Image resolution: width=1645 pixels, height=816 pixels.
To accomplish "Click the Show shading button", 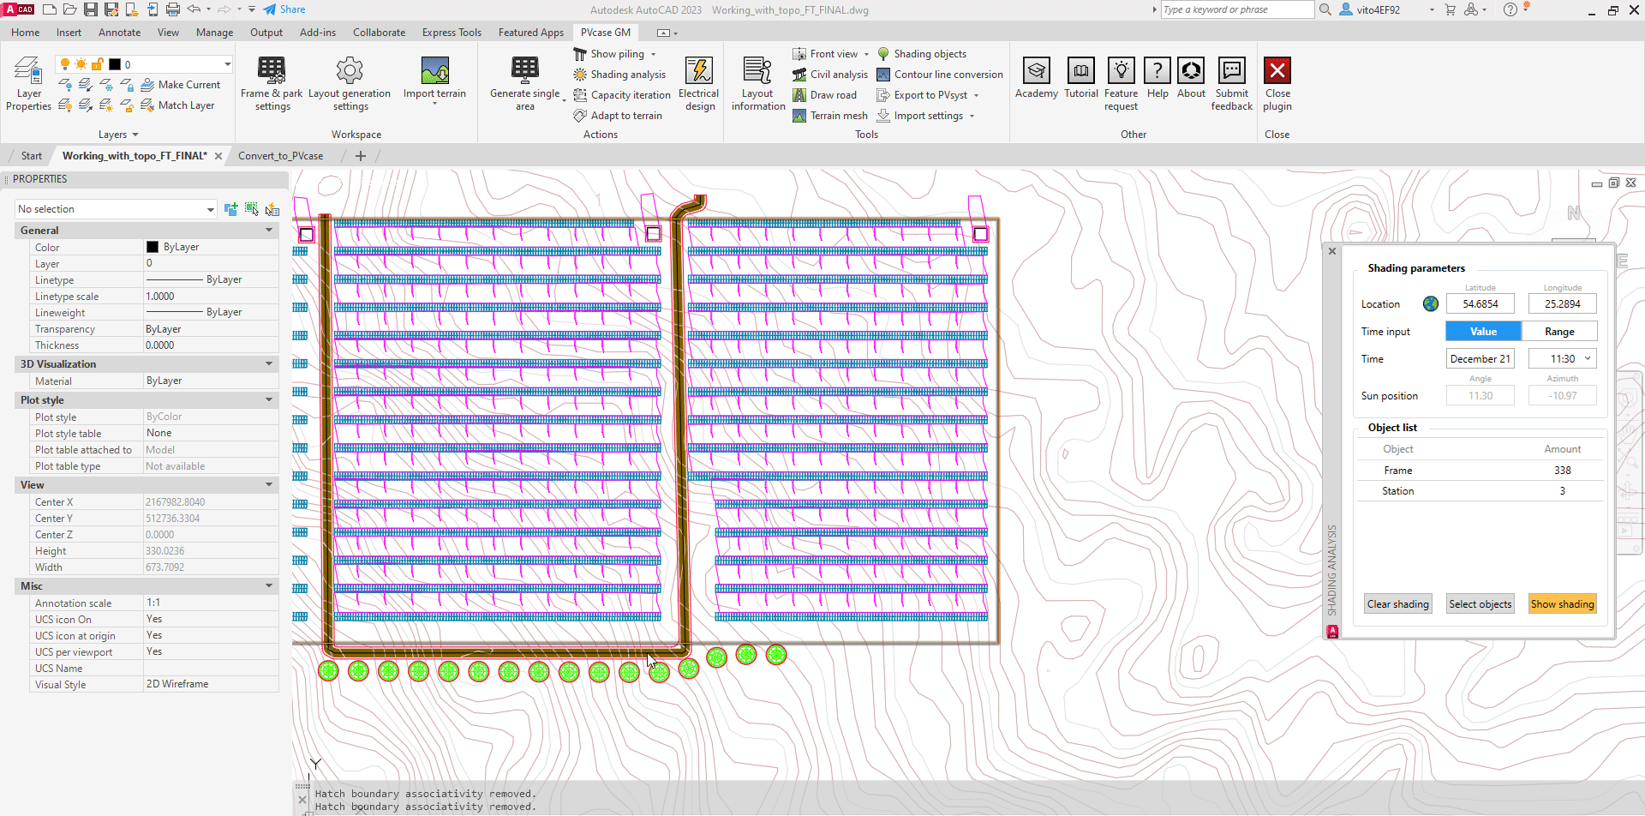I will point(1562,604).
